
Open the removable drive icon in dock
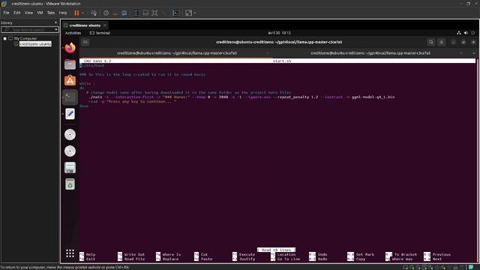point(70,168)
